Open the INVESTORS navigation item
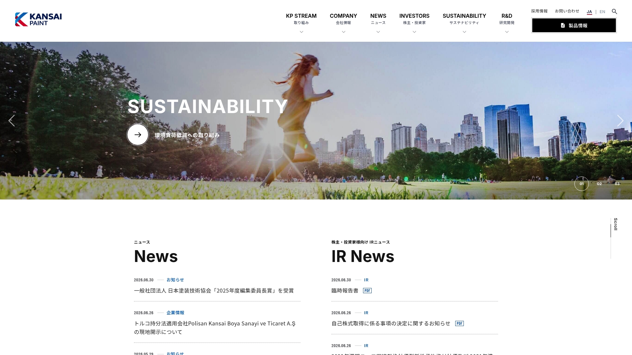Screen dimensions: 632x355 click(x=414, y=19)
